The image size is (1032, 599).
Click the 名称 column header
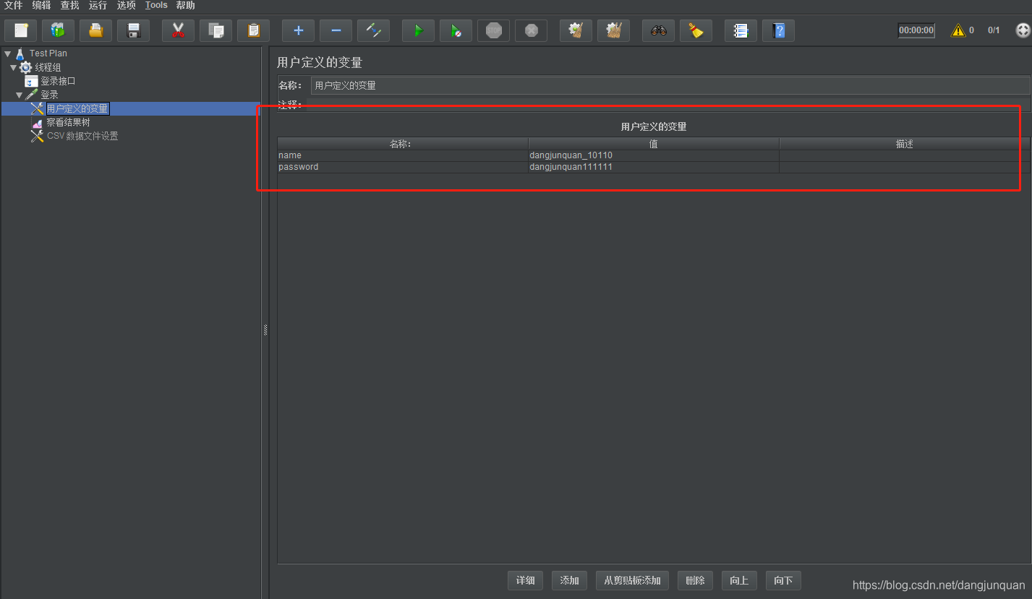(403, 144)
